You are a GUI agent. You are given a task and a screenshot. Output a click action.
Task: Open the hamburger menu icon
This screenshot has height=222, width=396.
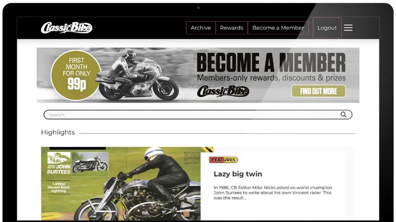click(348, 28)
